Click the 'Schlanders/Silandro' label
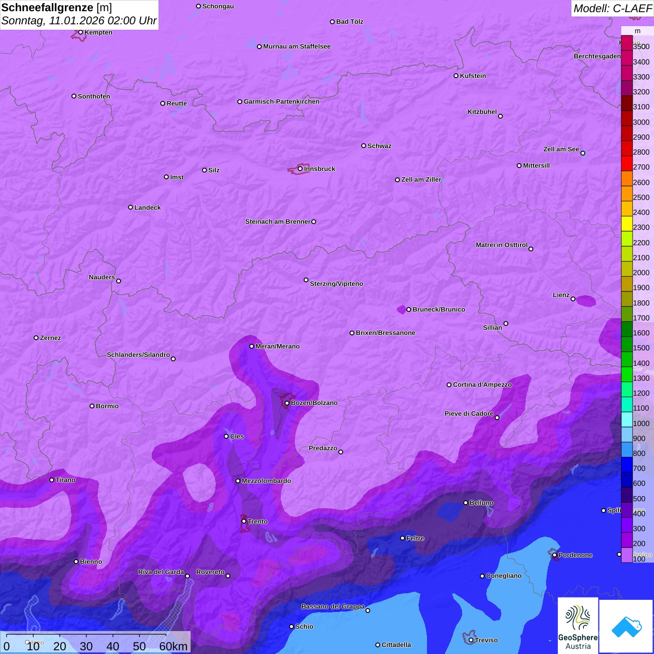 [138, 355]
